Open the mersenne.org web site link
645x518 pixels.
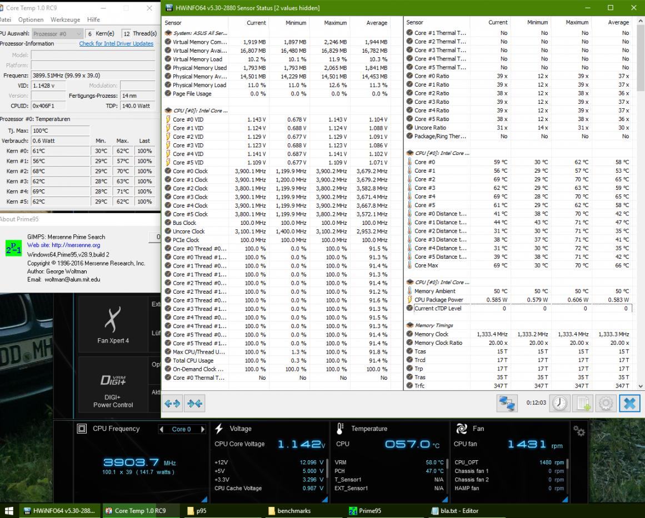click(x=76, y=245)
